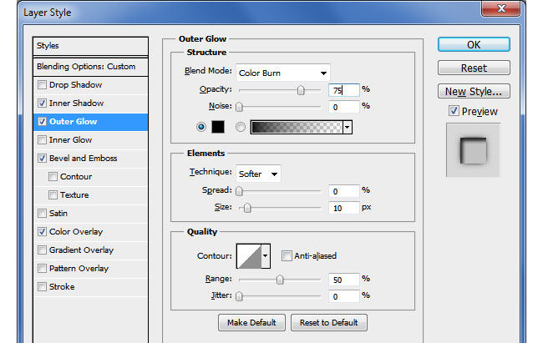Click the Opacity value field
Viewport: 543px width, 343px height.
344,90
